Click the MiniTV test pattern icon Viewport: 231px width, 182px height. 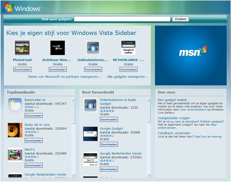click(15, 155)
